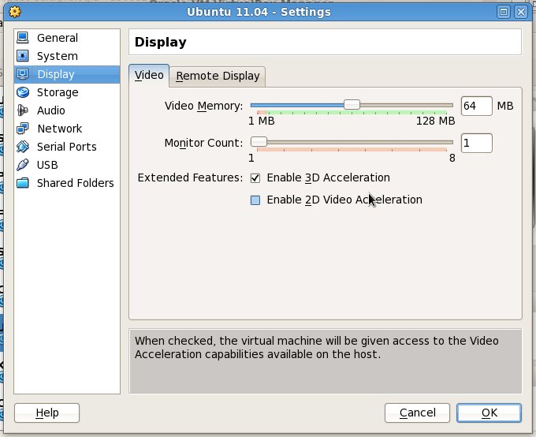The height and width of the screenshot is (437, 536).
Task: Click the Cancel button
Action: (x=417, y=413)
